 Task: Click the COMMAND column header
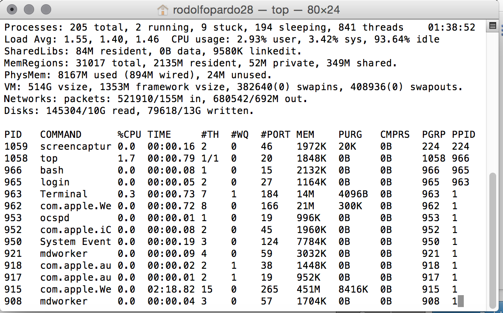pyautogui.click(x=61, y=135)
